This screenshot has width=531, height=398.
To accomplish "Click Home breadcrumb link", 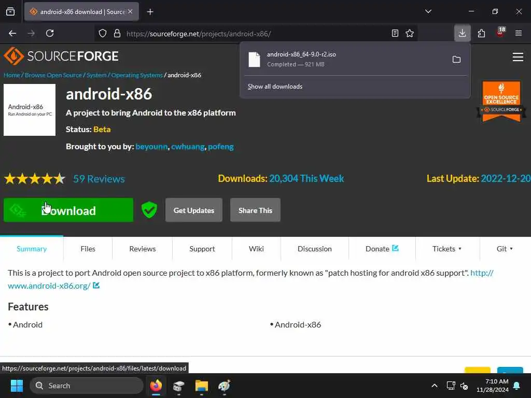I will pos(12,75).
